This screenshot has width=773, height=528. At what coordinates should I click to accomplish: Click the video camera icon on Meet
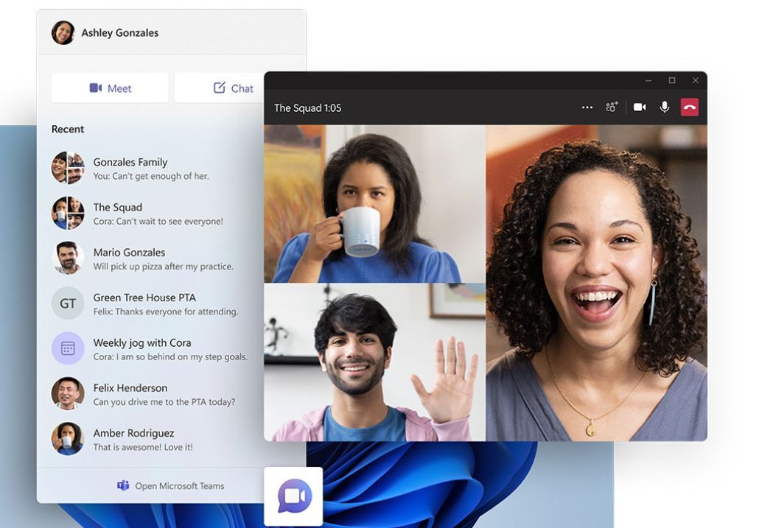click(x=96, y=88)
